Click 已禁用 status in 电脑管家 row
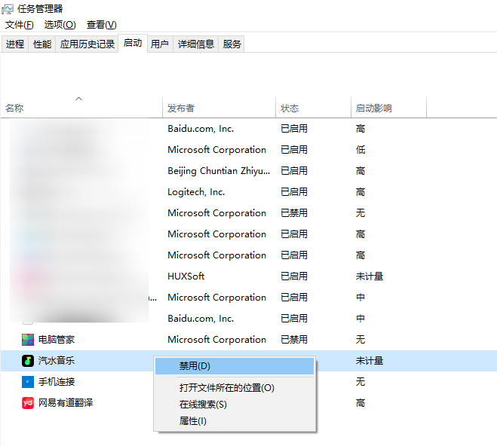The image size is (497, 446). tap(294, 340)
